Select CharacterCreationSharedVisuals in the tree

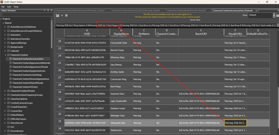(28, 83)
